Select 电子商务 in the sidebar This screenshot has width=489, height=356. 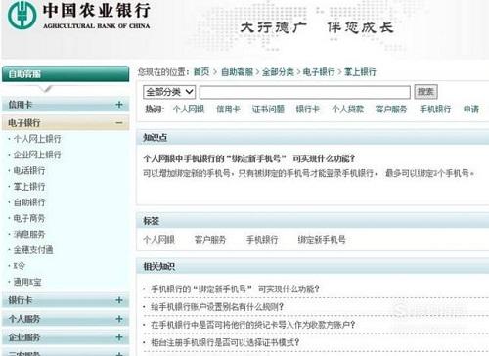[x=29, y=218]
